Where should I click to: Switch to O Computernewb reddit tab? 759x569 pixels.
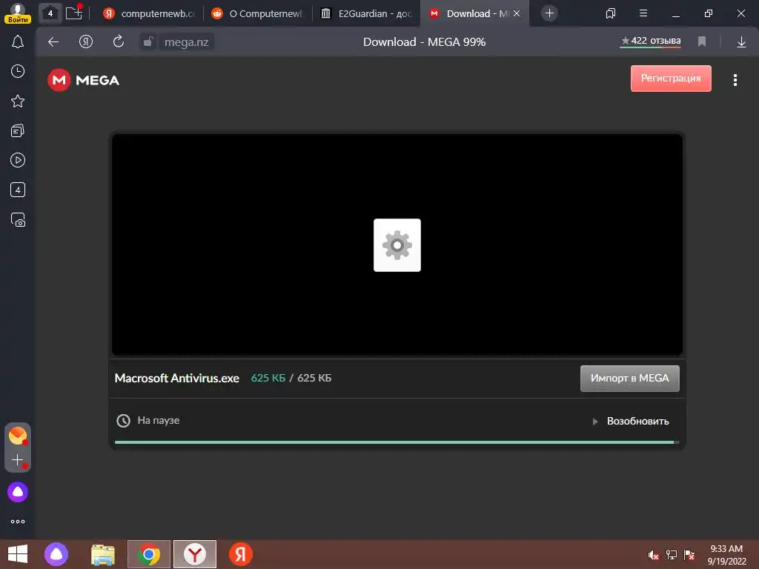tap(258, 13)
